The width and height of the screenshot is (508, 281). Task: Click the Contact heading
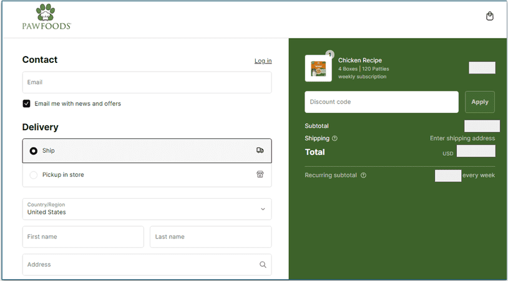tap(40, 60)
